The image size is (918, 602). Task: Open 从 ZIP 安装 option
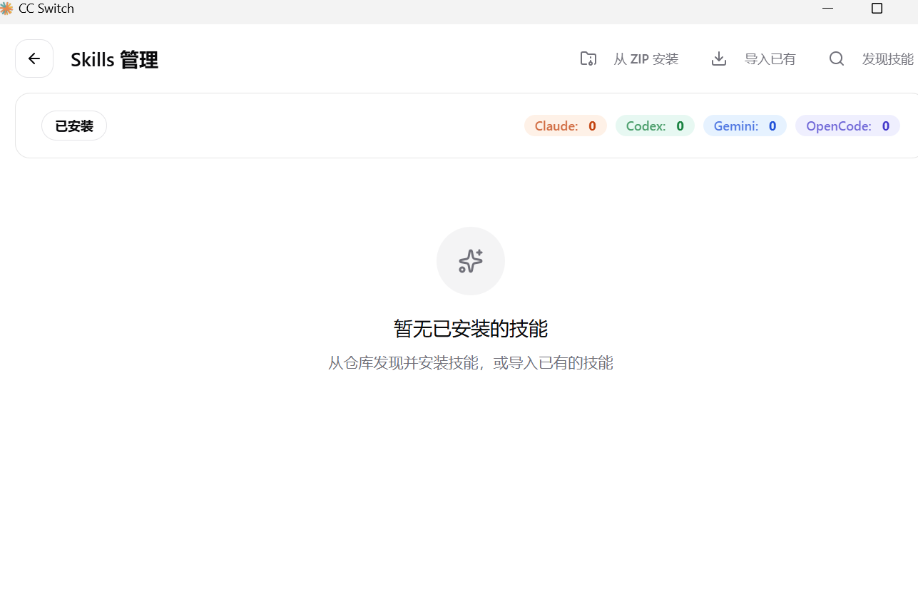(646, 59)
